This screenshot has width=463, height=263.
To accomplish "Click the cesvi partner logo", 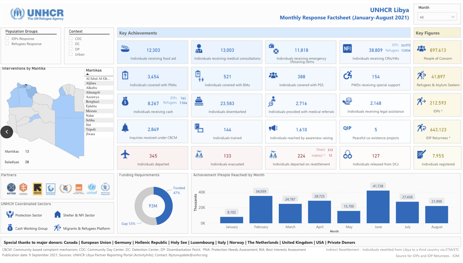I will 23,189.
